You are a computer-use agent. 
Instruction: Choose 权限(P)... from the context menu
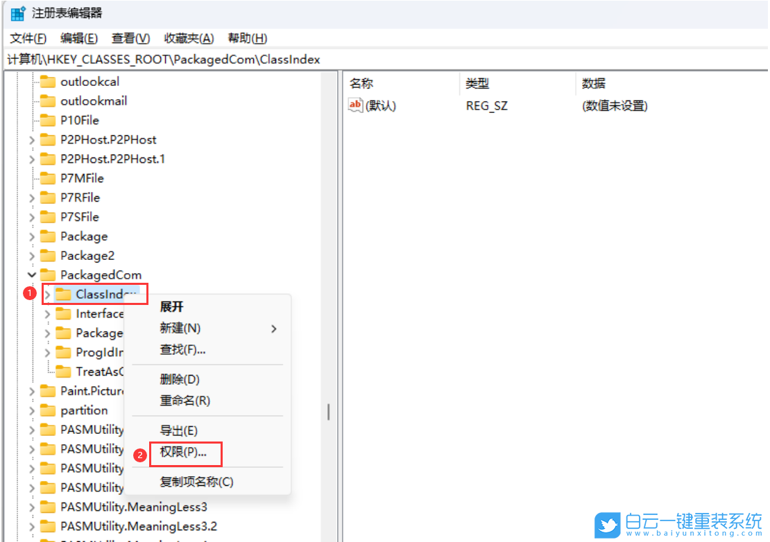185,454
